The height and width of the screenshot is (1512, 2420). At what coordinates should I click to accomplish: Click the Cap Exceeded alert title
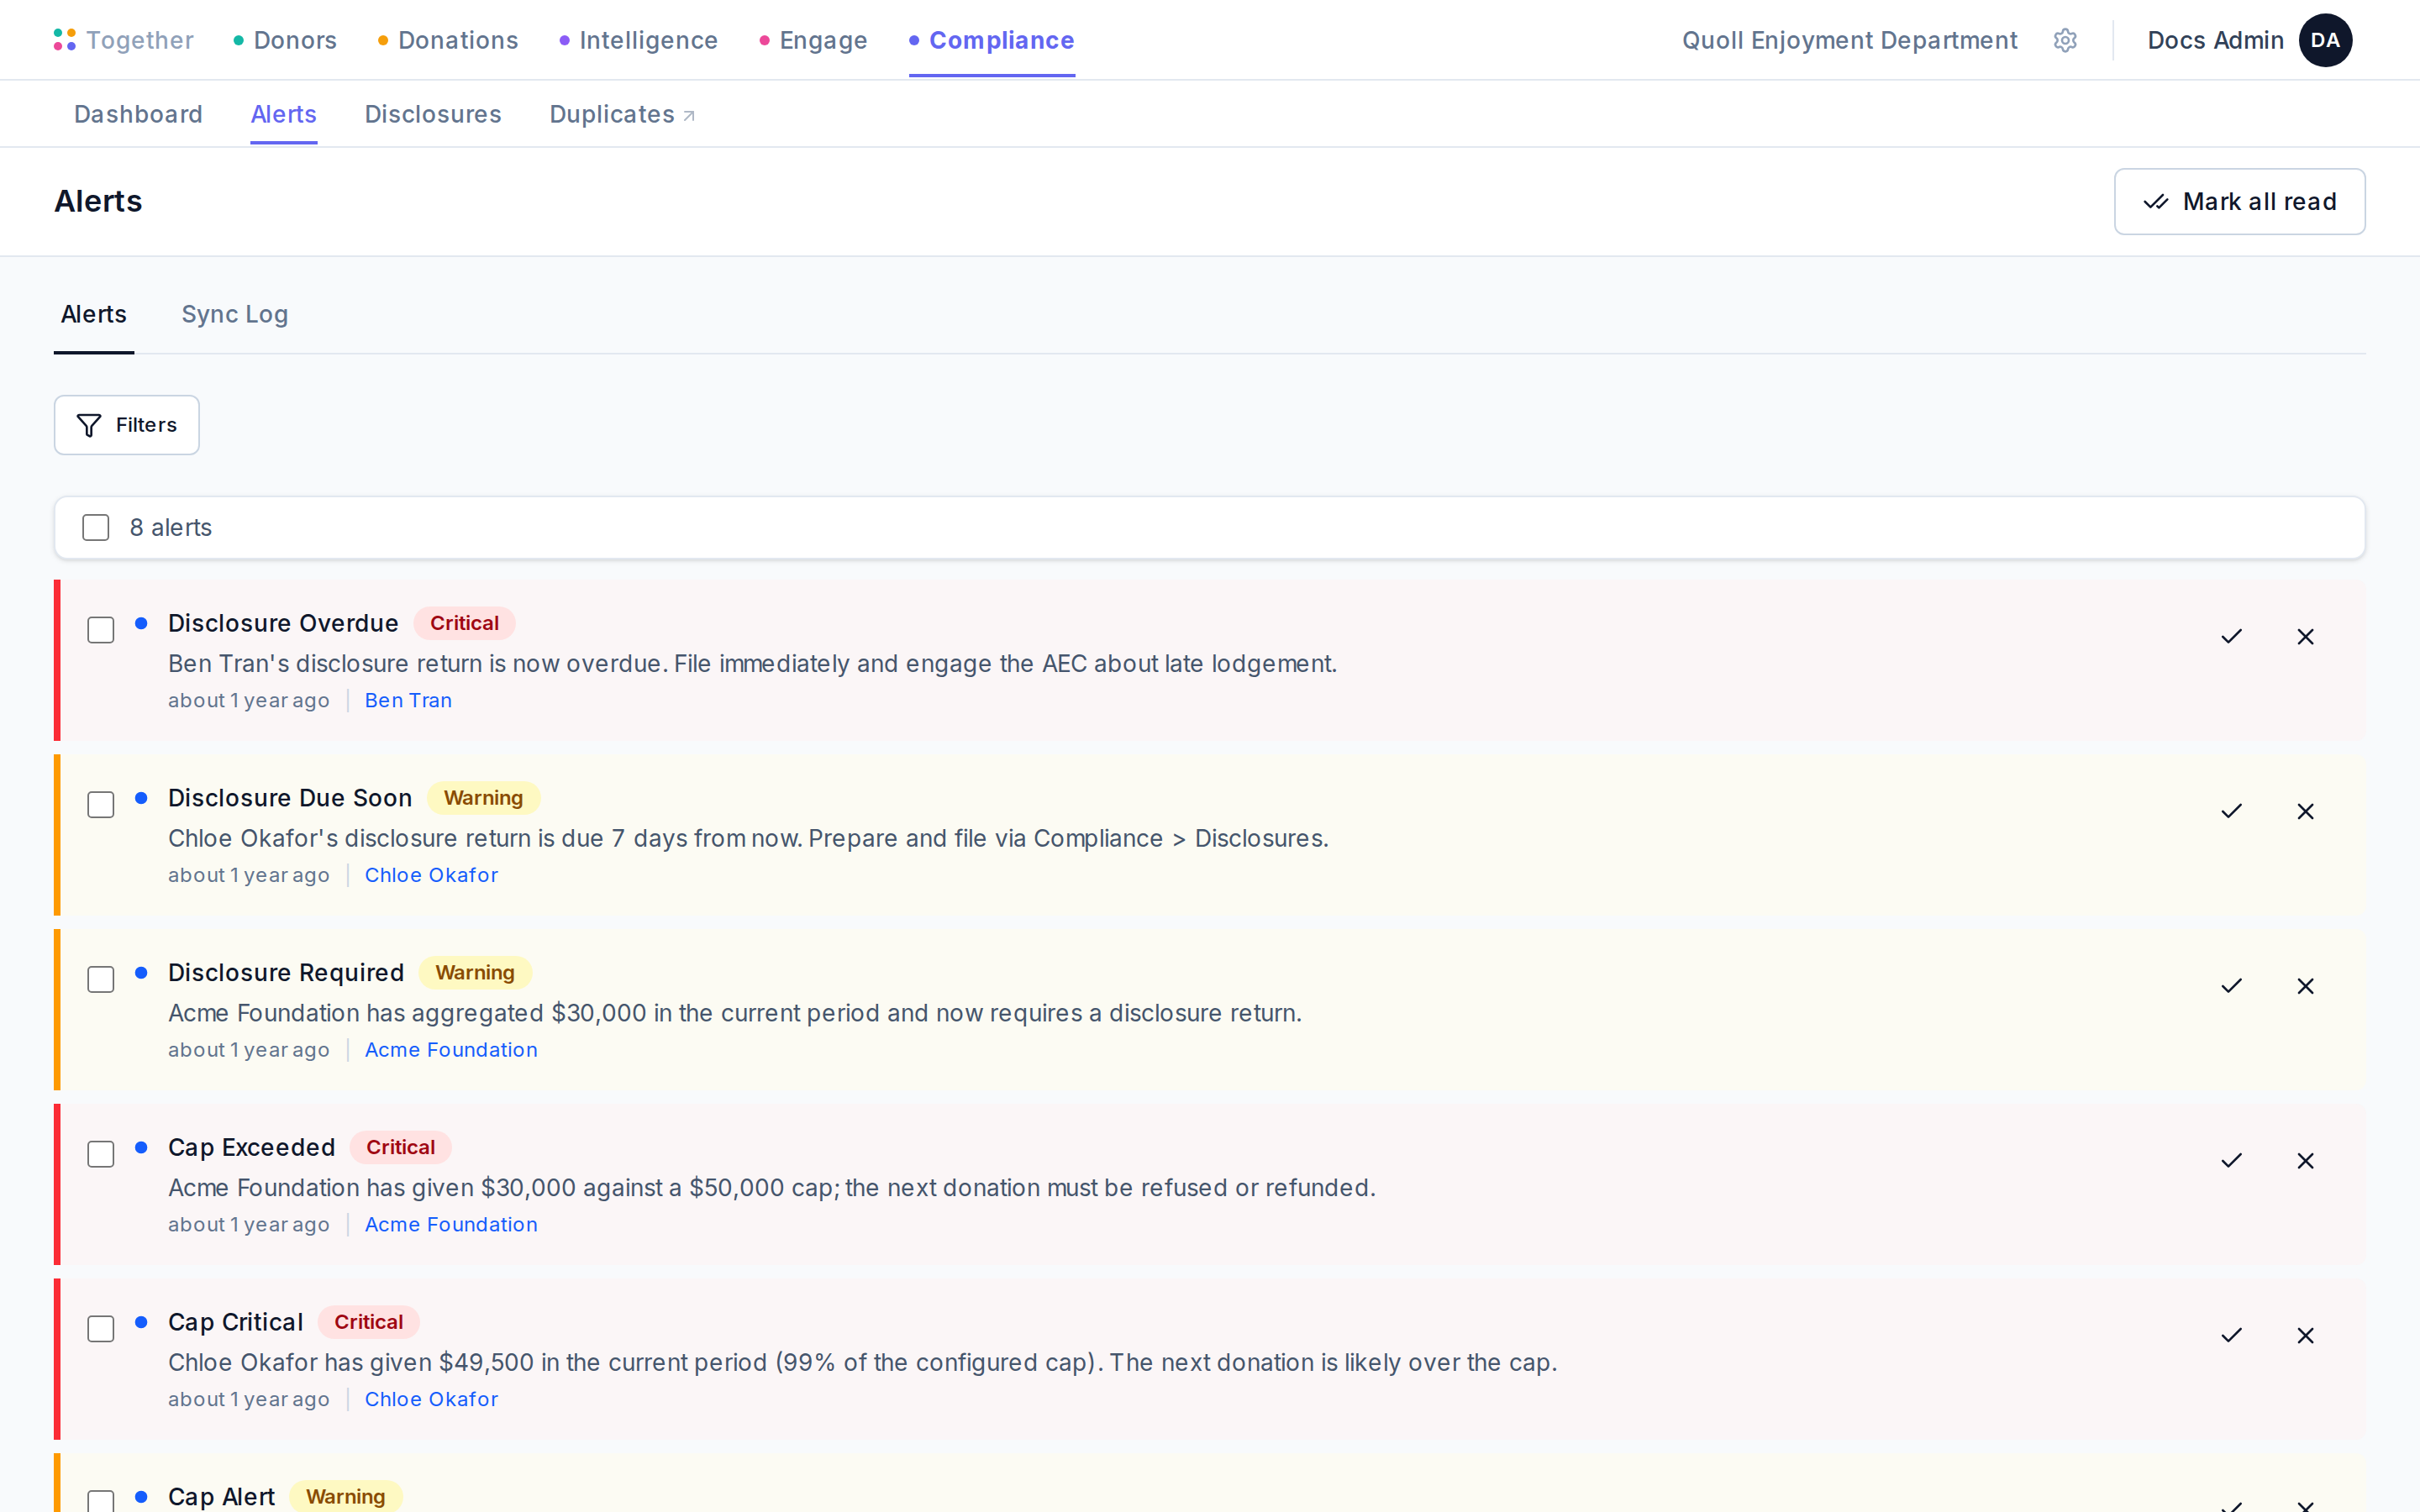pos(251,1148)
